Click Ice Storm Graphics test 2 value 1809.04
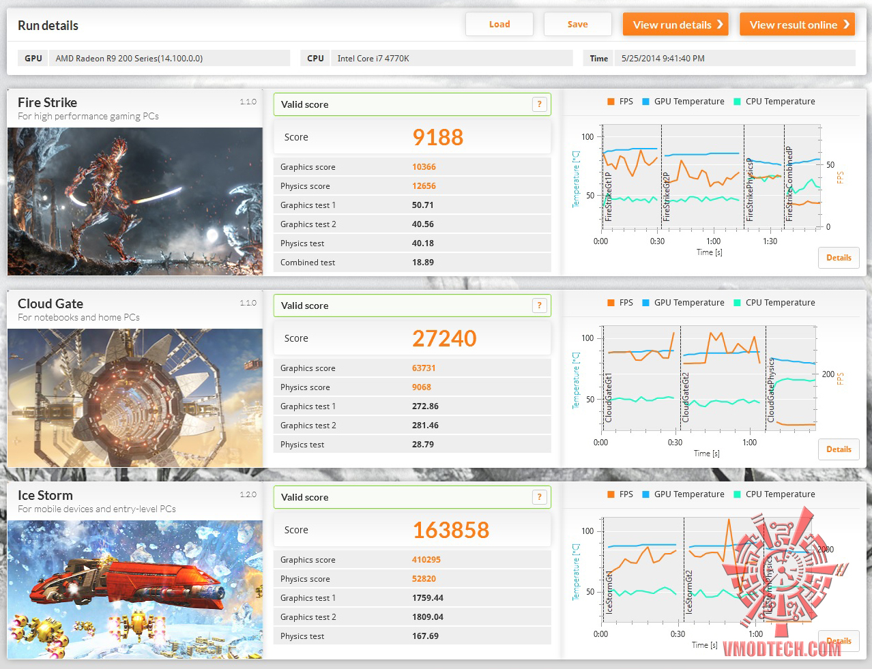 428,617
